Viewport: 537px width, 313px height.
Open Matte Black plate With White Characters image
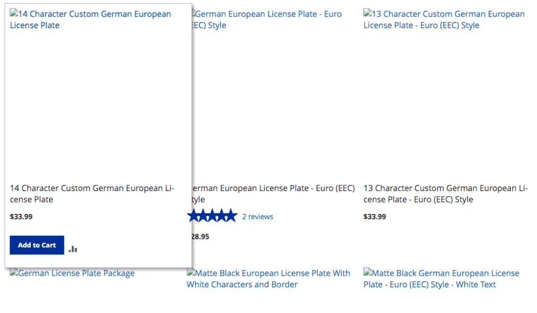(x=268, y=279)
